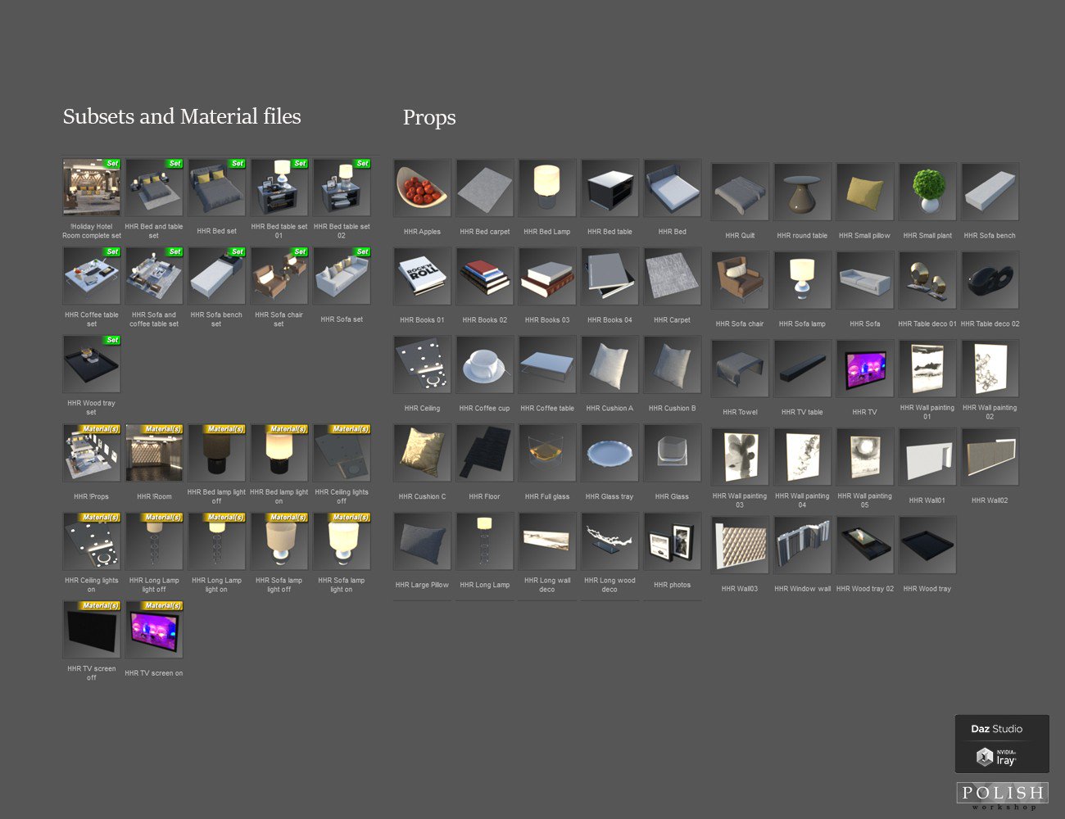Apply HHR Bed lamp light on material
This screenshot has width=1065, height=819.
point(279,453)
